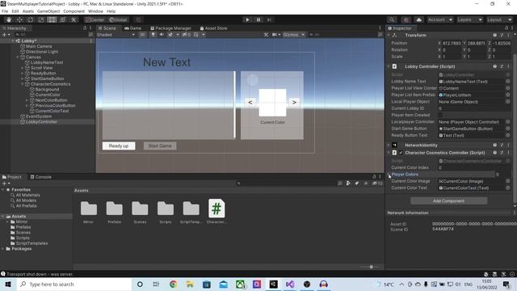Viewport: 517px width, 291px height.
Task: Open Lobby Controller preset settings icon
Action: click(x=502, y=66)
